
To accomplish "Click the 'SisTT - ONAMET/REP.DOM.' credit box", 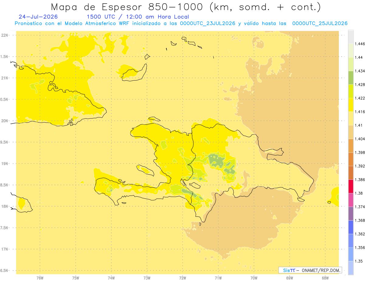I will 311,270.
